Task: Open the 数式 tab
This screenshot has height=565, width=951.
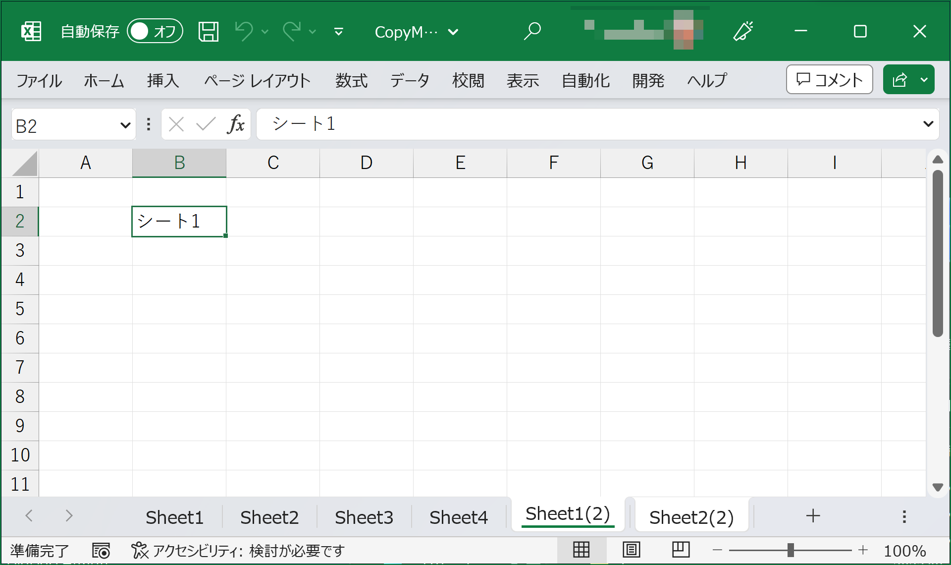Action: (x=351, y=80)
